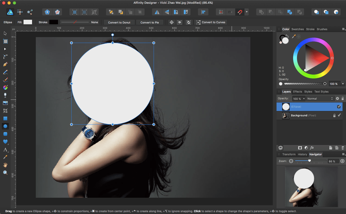Select the Colour Picker tool

5,157
